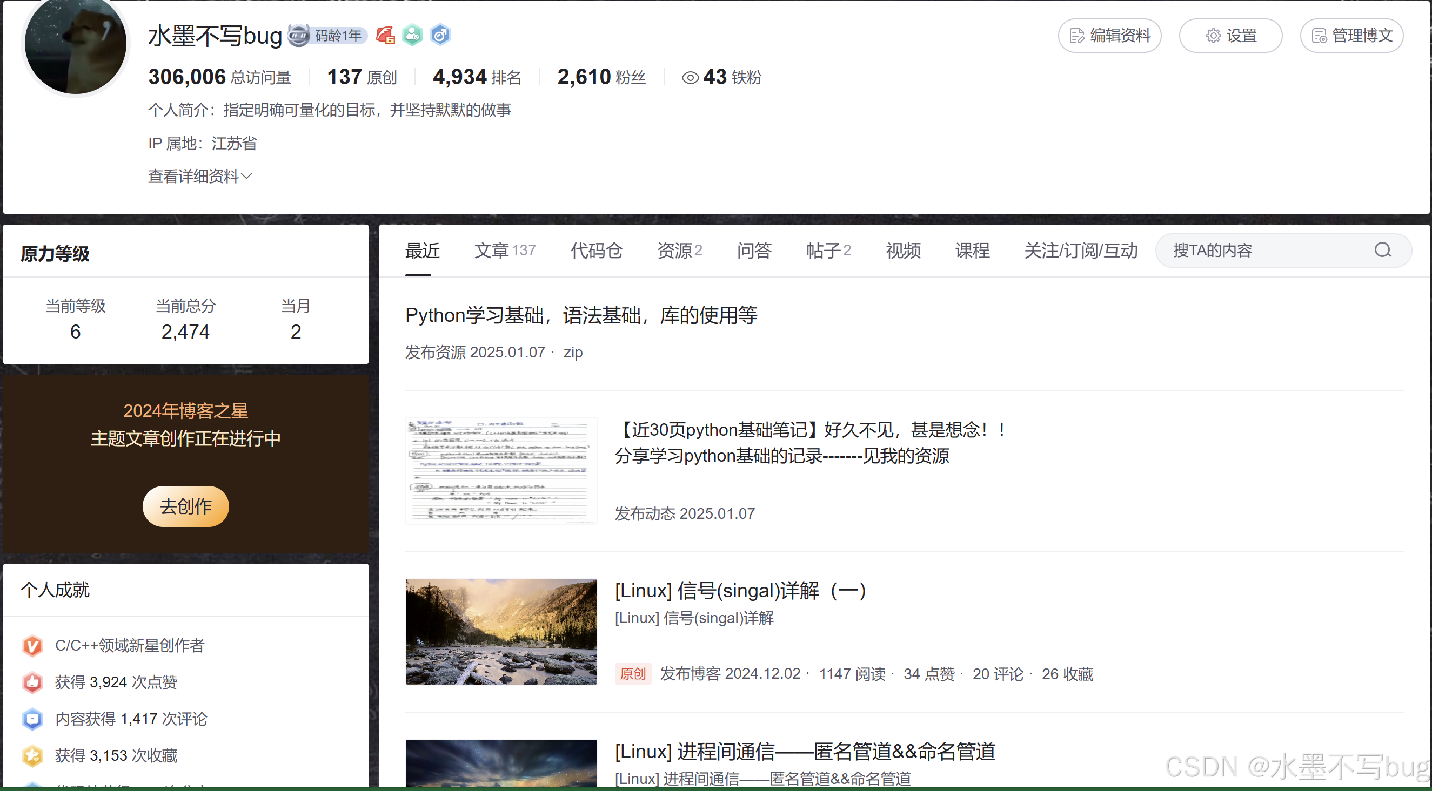Toggle the eye icon beside 铁粉 count

(690, 78)
